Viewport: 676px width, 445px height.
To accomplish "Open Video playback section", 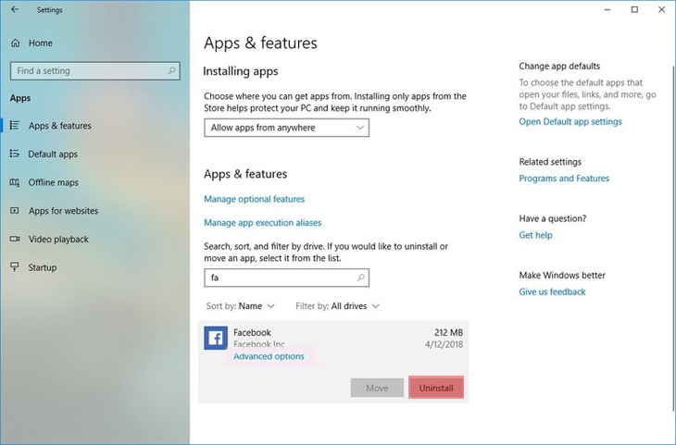I will pos(58,240).
